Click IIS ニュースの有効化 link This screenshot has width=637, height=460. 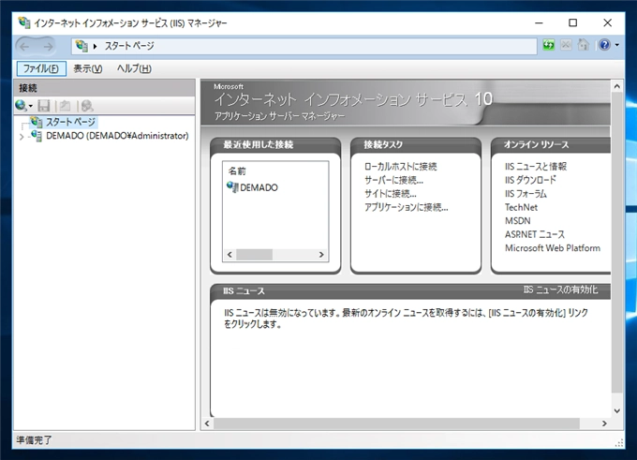point(560,289)
